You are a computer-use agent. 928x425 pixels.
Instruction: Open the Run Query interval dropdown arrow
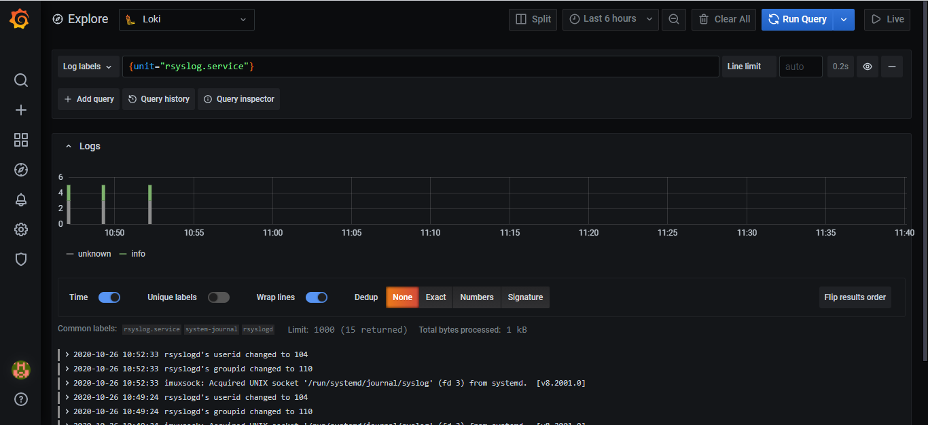point(844,20)
